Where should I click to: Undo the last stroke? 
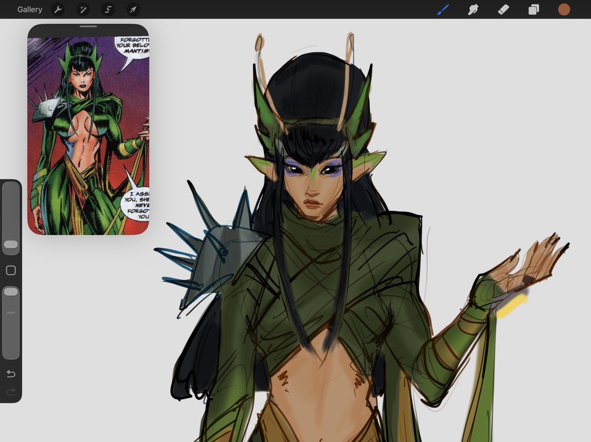(11, 374)
